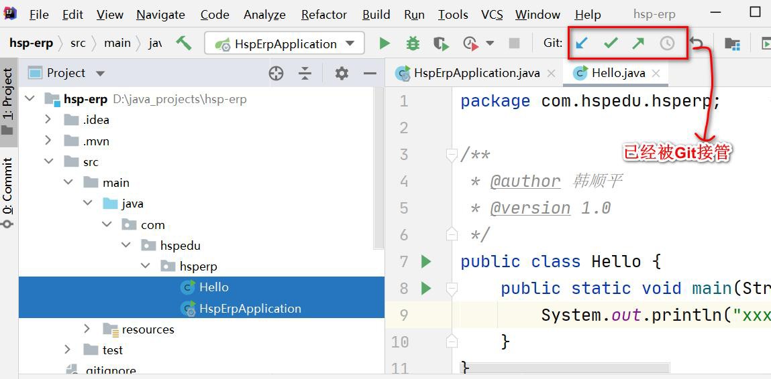Open Project panel settings gear
The height and width of the screenshot is (379, 771).
tap(342, 73)
